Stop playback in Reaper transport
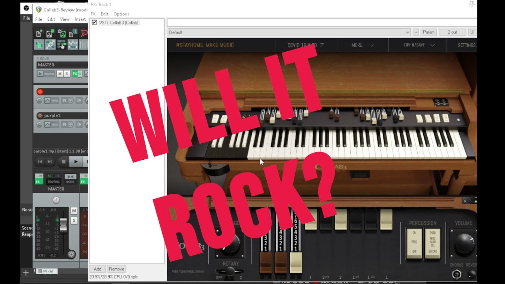Screen dimensions: 505x284 point(64,161)
